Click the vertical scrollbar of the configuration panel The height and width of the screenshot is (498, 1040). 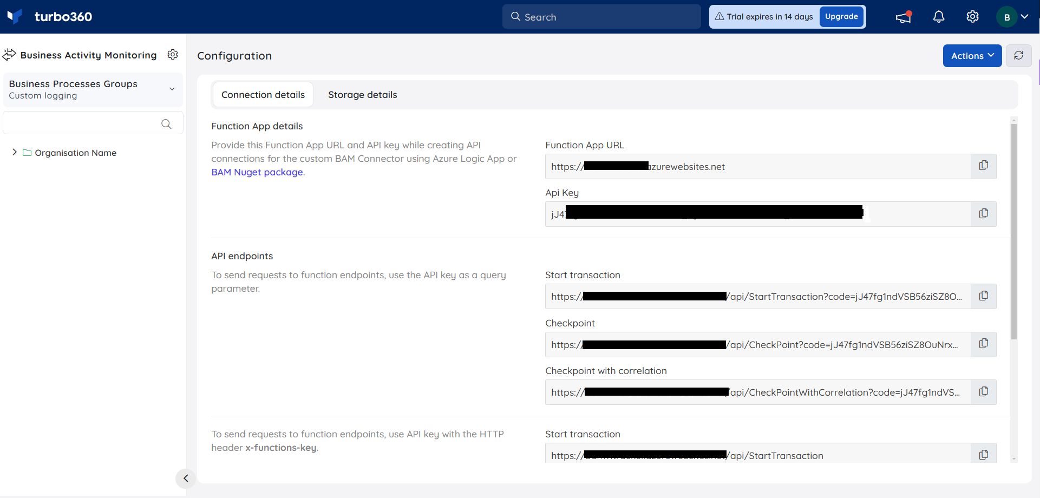pos(1014,232)
